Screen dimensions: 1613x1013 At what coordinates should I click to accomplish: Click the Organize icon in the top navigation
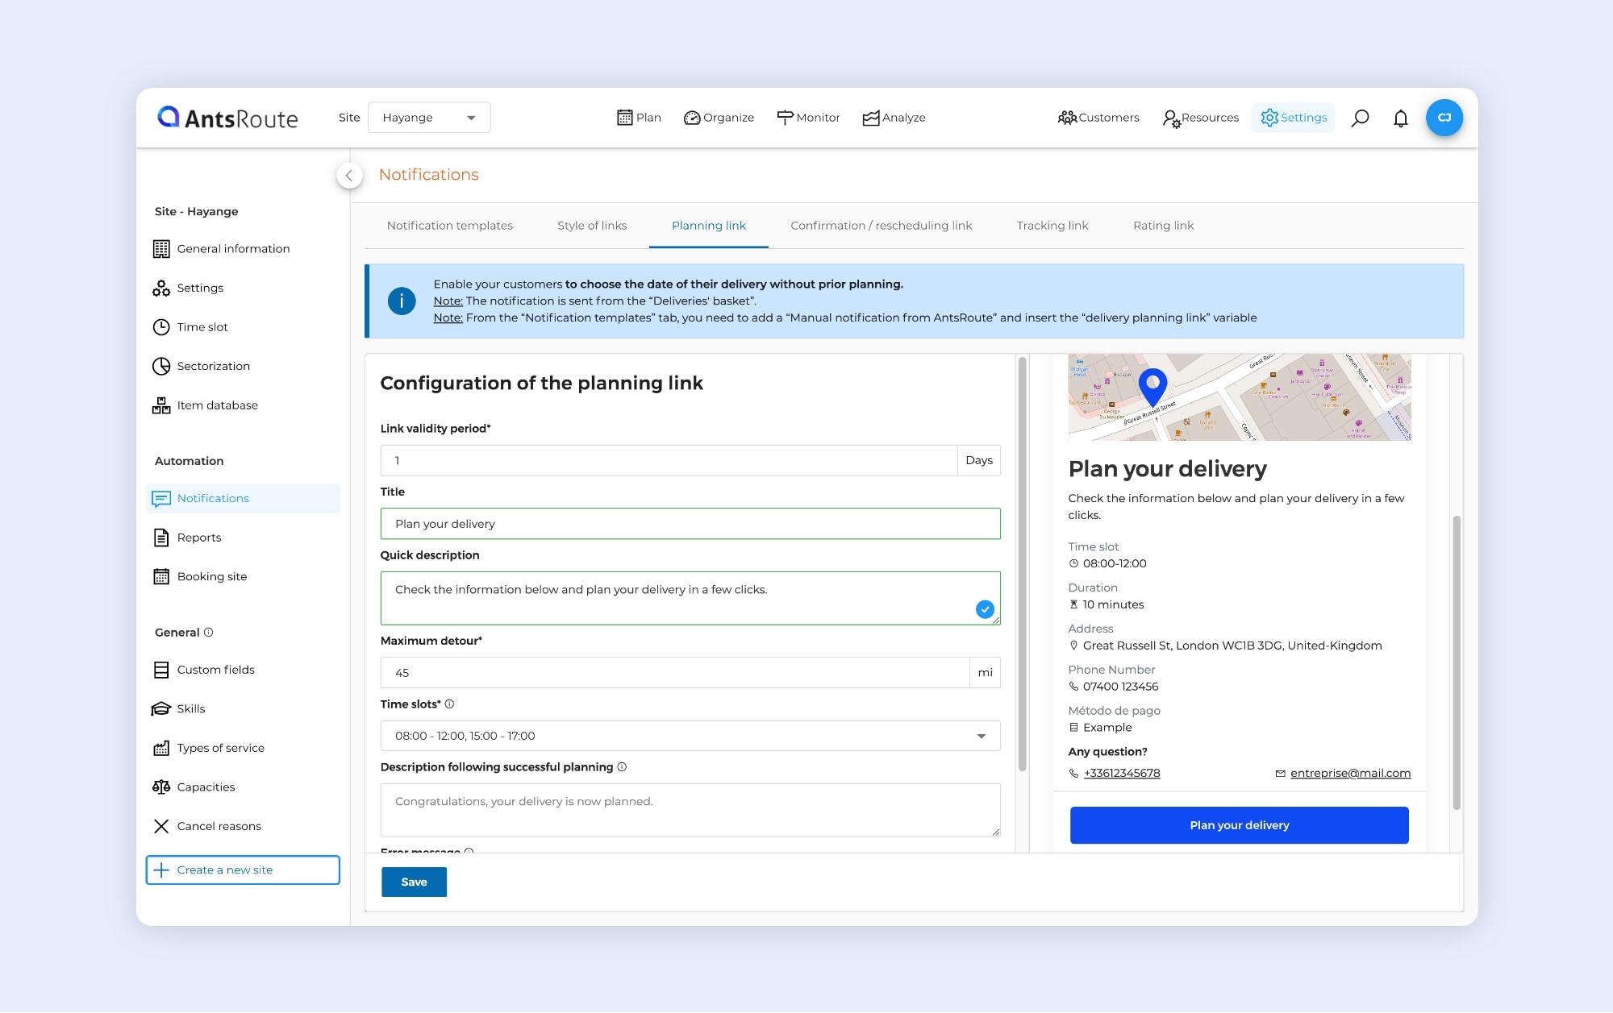pos(692,118)
